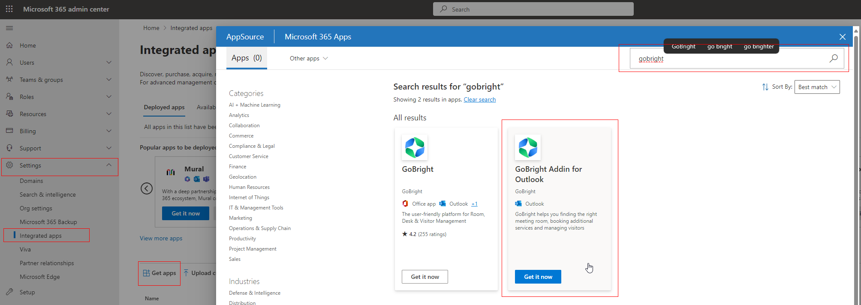Select Defense & Intelligence industry
Image resolution: width=861 pixels, height=305 pixels.
255,293
